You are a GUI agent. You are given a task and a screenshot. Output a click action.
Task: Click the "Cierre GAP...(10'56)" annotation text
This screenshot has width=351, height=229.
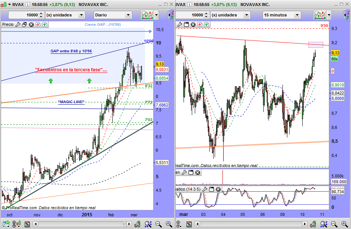[x=103, y=25]
